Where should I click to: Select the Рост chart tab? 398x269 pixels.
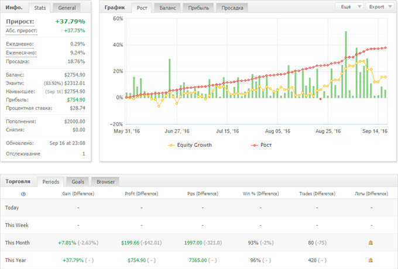pyautogui.click(x=142, y=8)
